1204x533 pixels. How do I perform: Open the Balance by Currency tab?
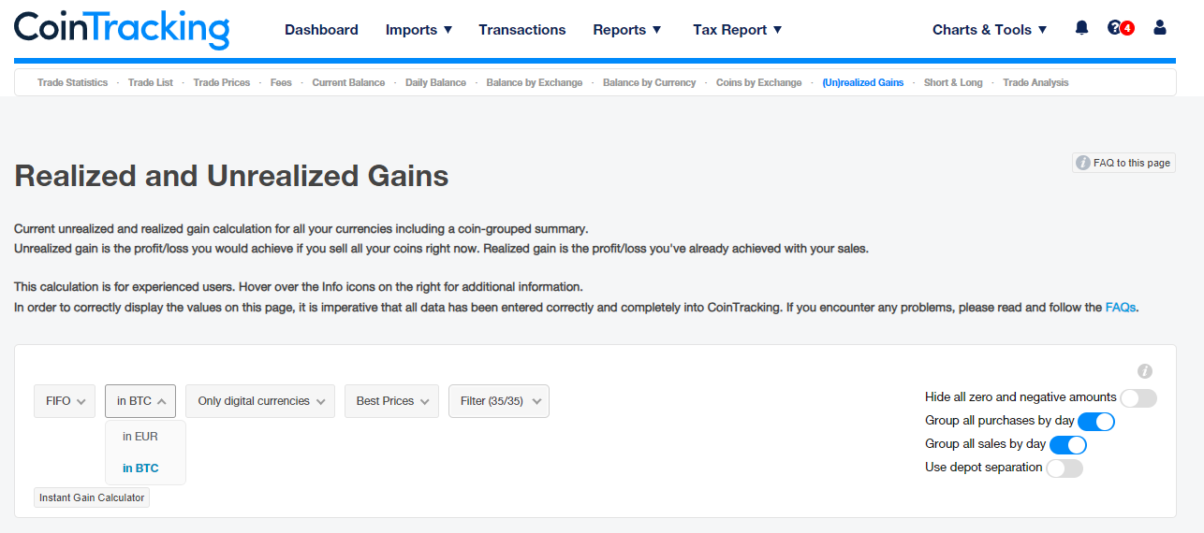[649, 82]
